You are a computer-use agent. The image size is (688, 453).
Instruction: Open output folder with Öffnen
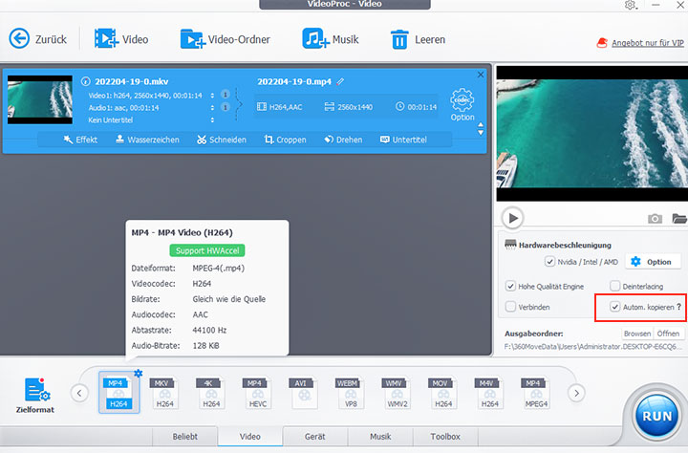[x=668, y=334]
